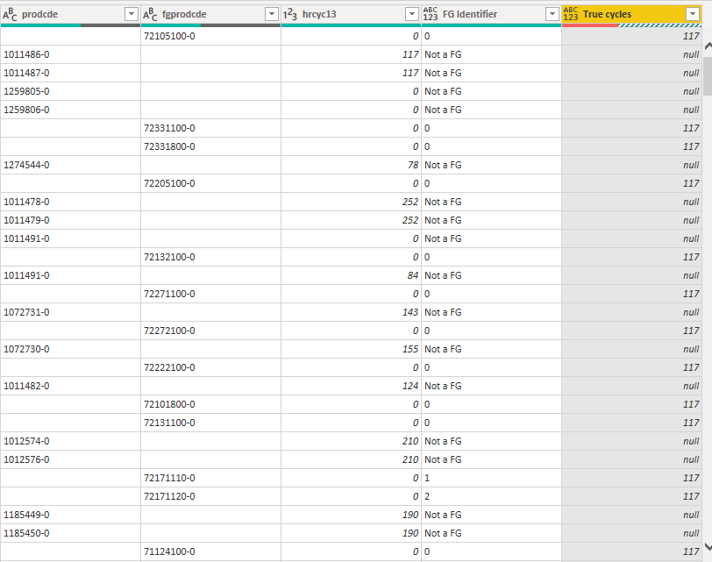The width and height of the screenshot is (712, 562).
Task: Select fgprodcde cell 72222100-0
Action: point(210,367)
